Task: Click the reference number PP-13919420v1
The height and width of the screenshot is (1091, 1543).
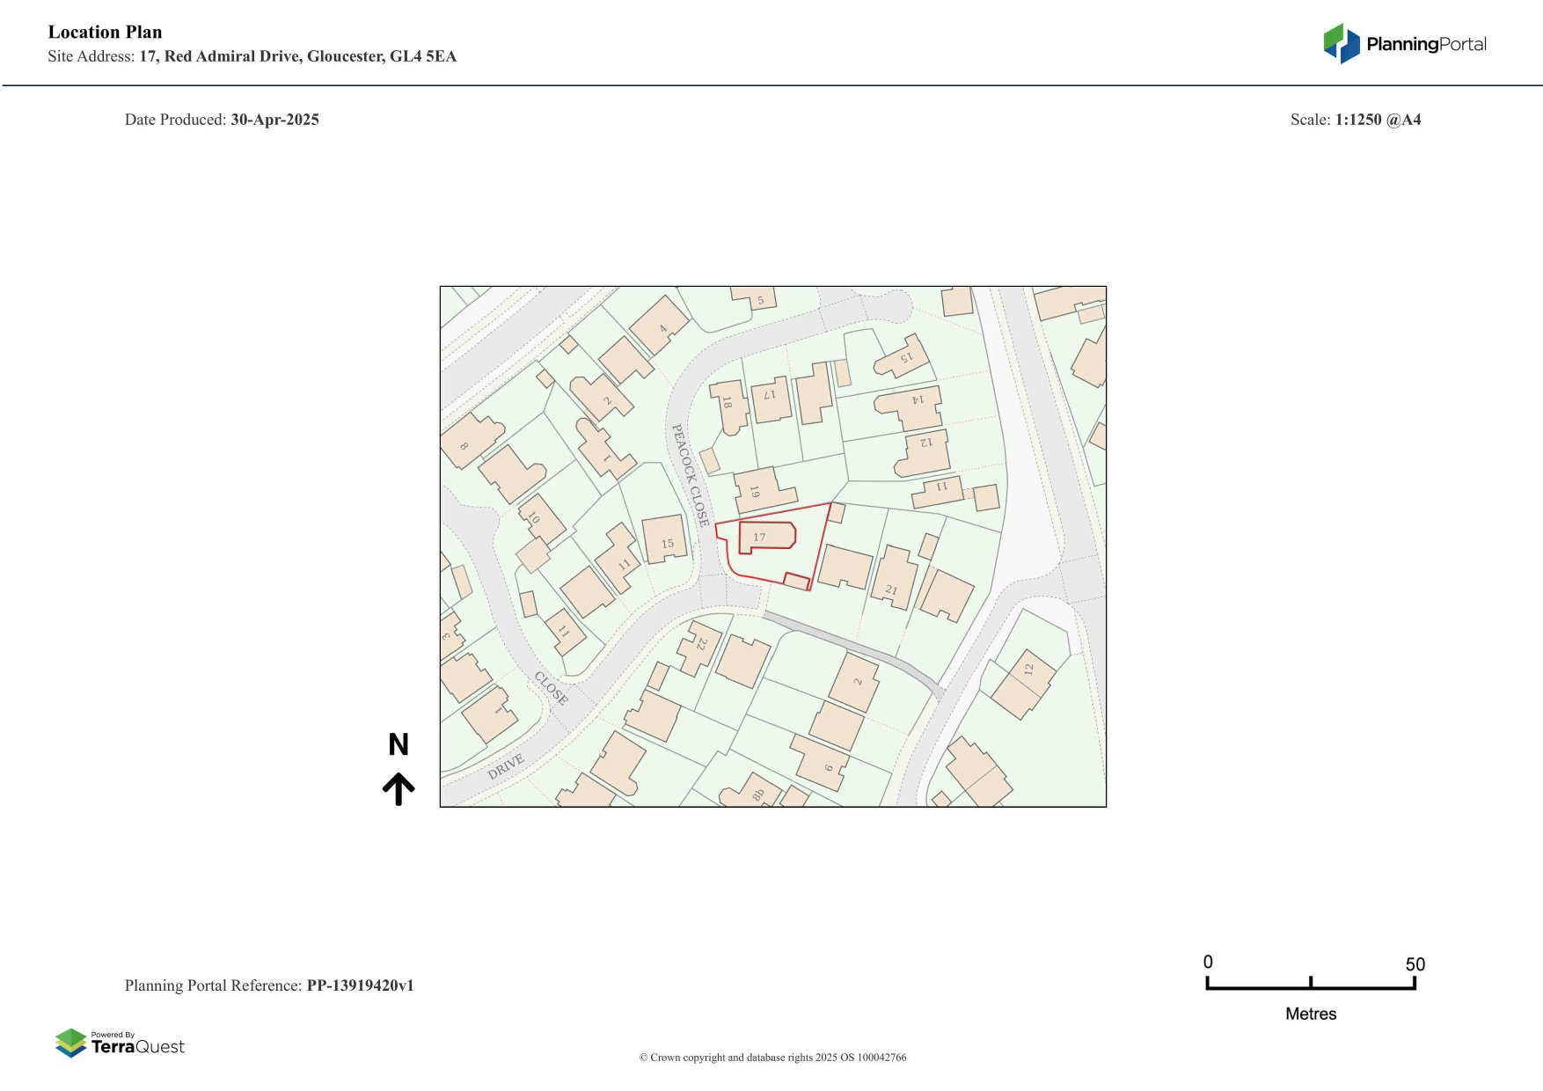Action: point(360,985)
